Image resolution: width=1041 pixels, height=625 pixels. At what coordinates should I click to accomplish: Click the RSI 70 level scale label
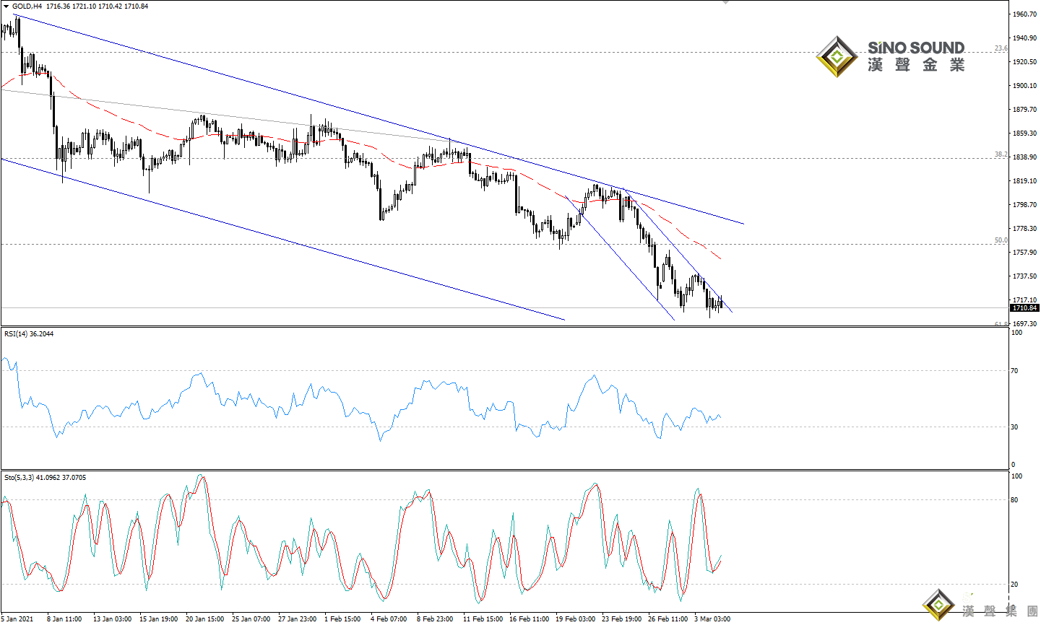point(1015,371)
